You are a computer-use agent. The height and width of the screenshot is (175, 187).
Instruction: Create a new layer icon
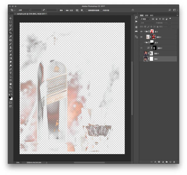(170, 162)
